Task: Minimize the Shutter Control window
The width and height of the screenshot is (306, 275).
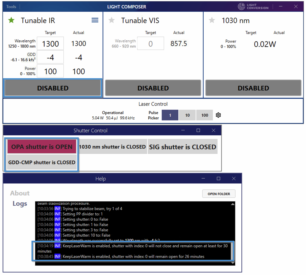Action: (183, 130)
